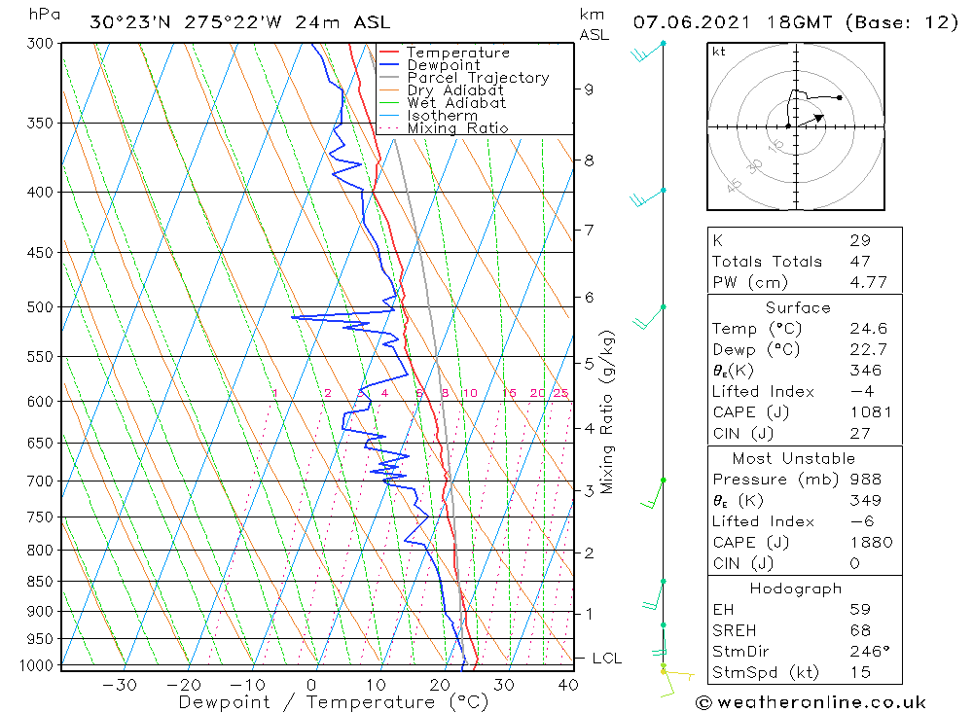Click the 500 hPa pressure label
The height and width of the screenshot is (713, 973).
pyautogui.click(x=40, y=307)
